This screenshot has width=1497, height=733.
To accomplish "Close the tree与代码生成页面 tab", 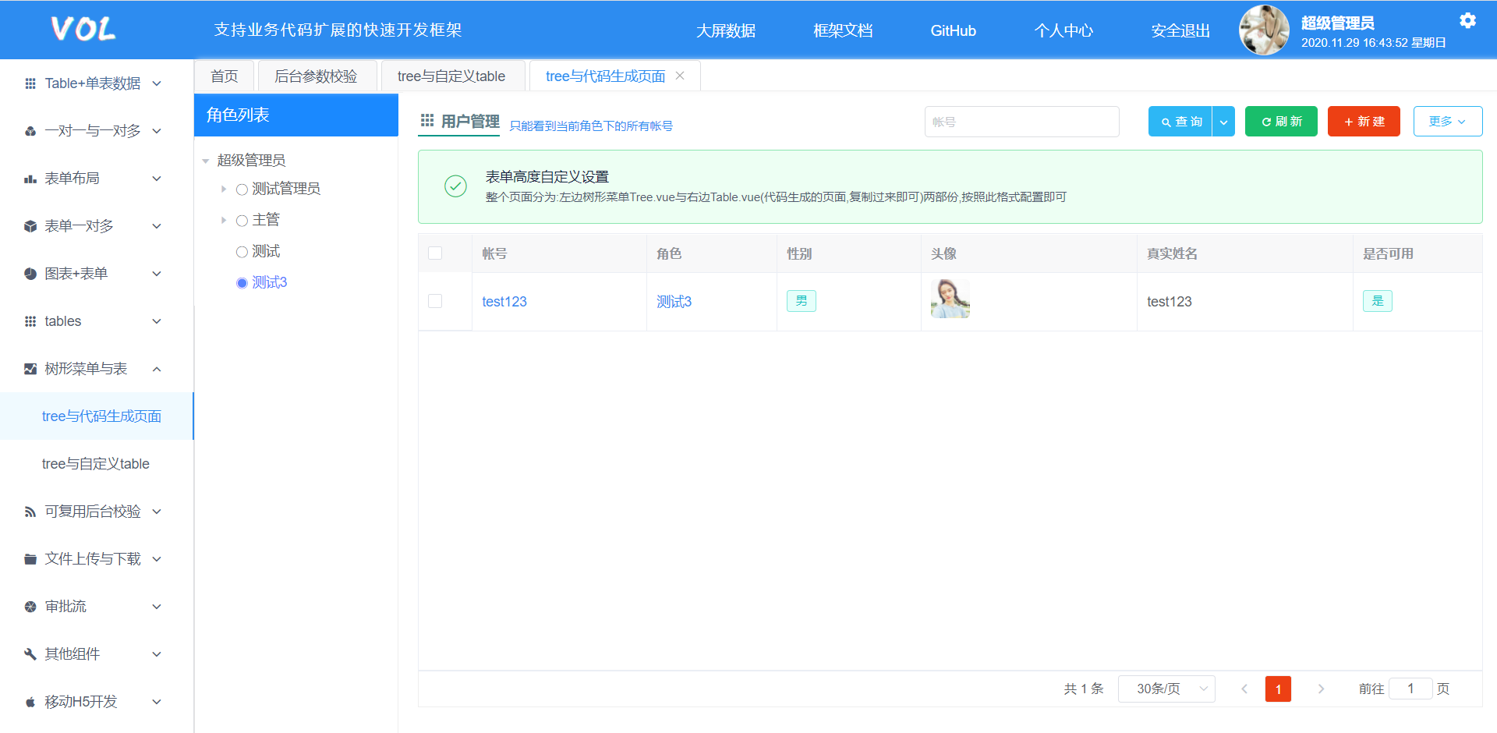I will point(680,76).
